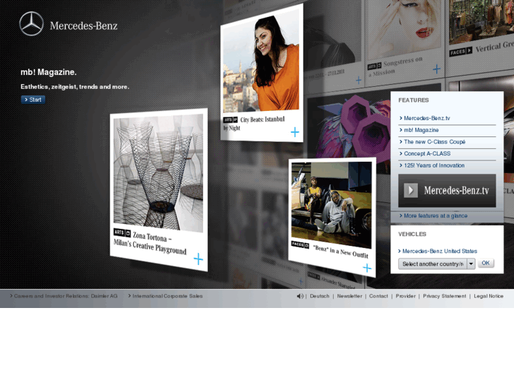The image size is (514, 385).
Task: Open plus icon on Songstress on a Mission card
Action: coord(436,69)
